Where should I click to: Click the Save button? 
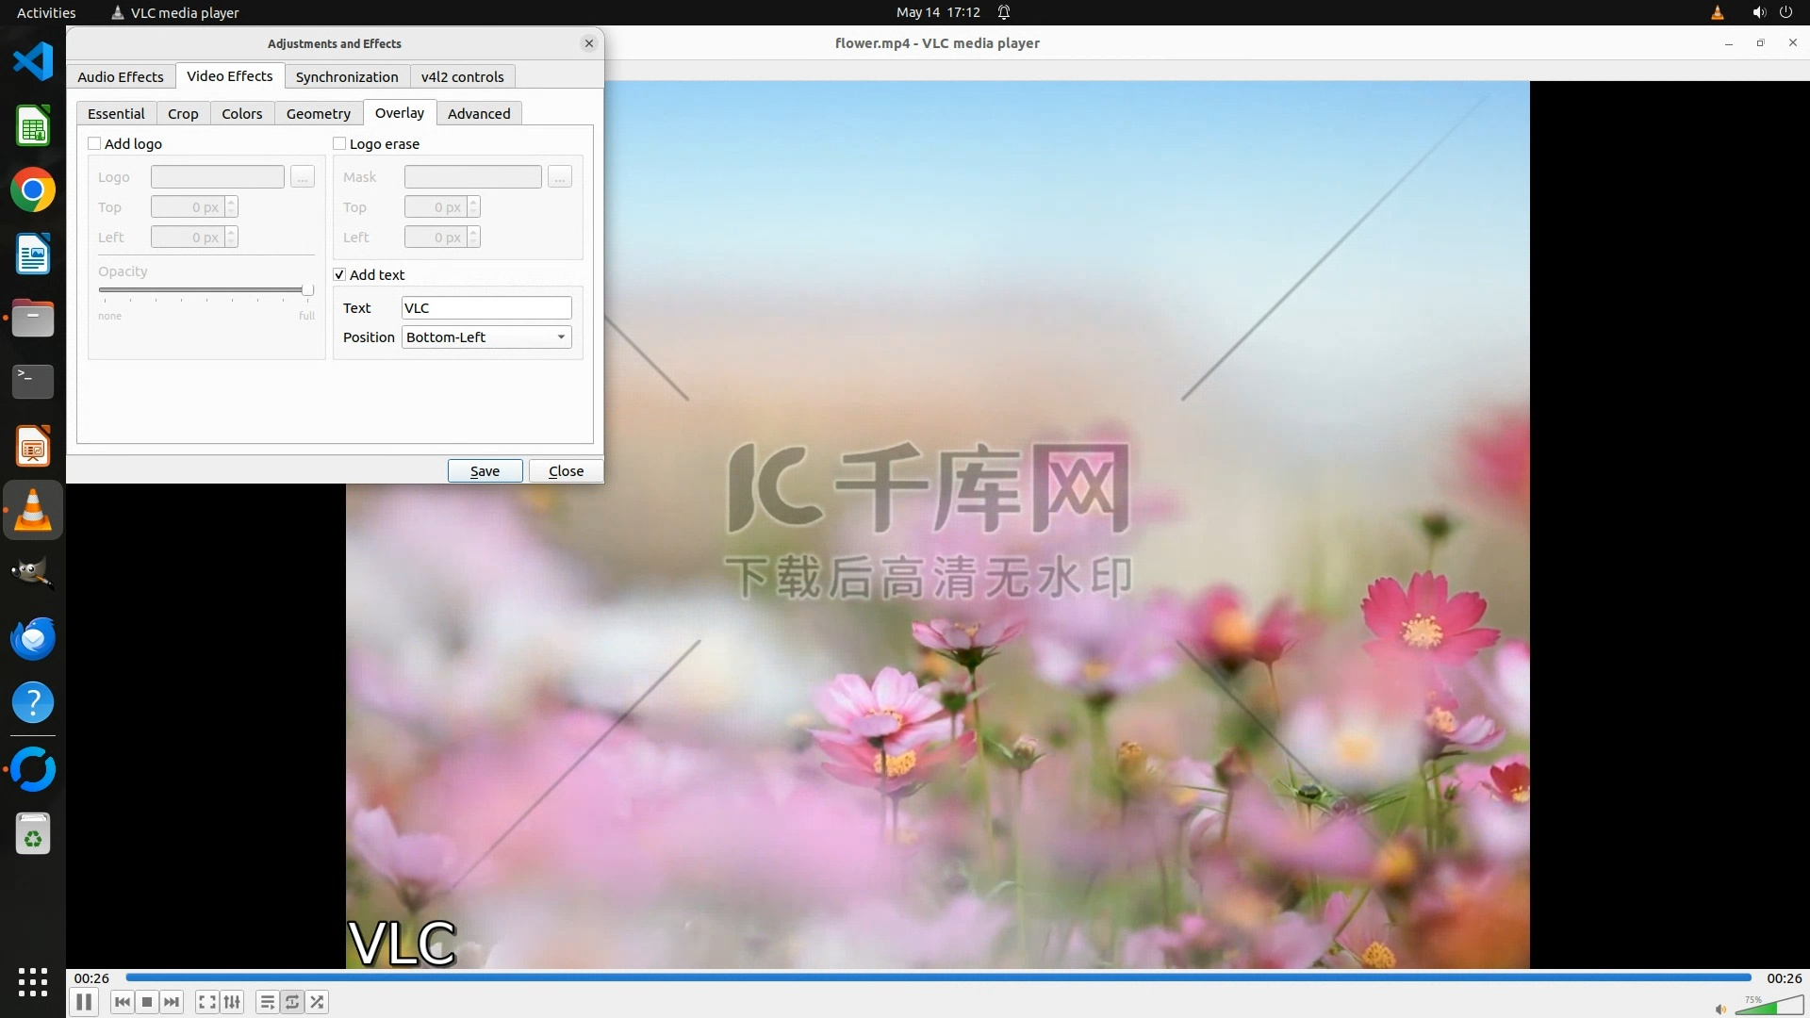tap(485, 471)
